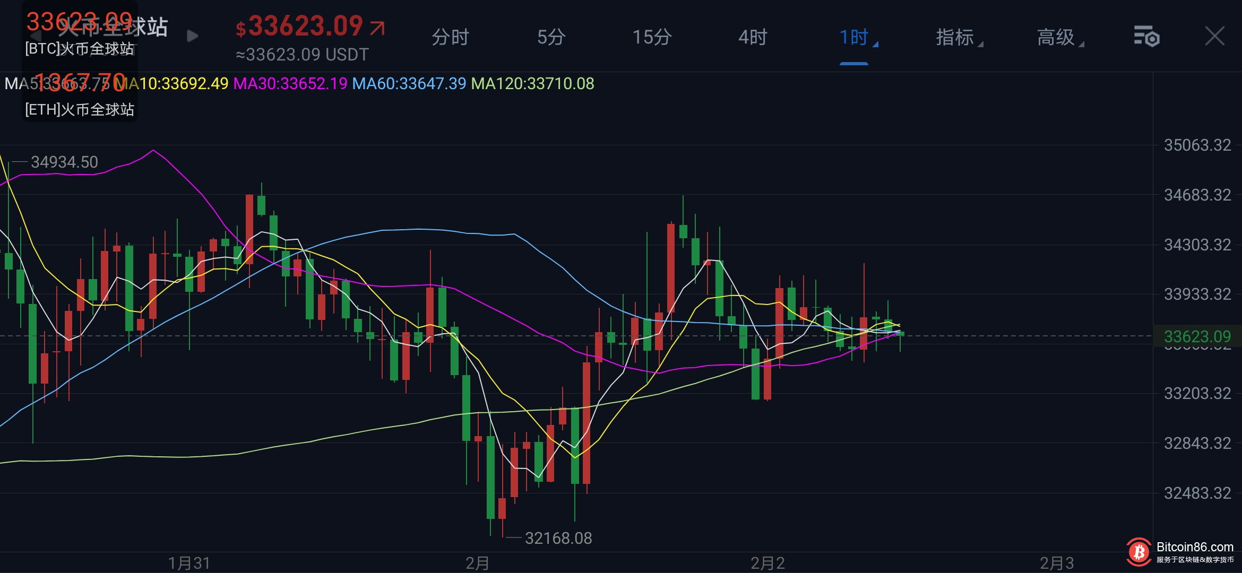Screen dimensions: 1242x573
Task: Close the fullscreen chart with X
Action: click(1214, 37)
